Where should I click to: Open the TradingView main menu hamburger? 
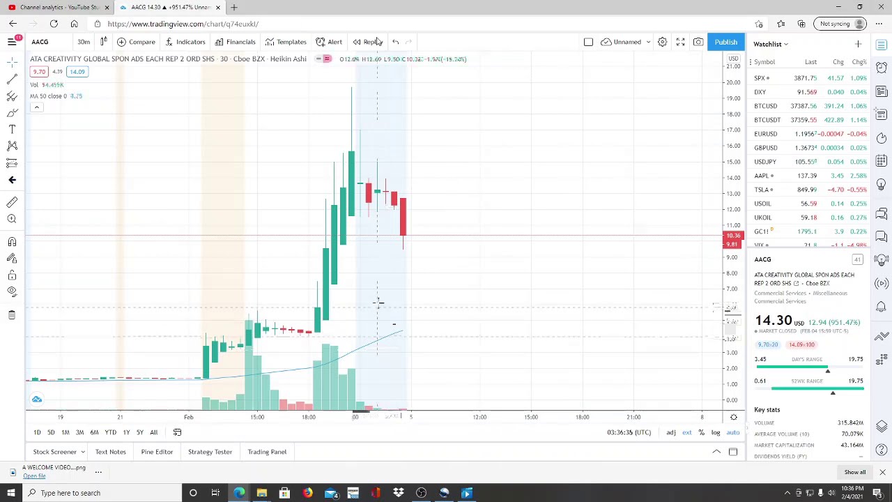(12, 42)
